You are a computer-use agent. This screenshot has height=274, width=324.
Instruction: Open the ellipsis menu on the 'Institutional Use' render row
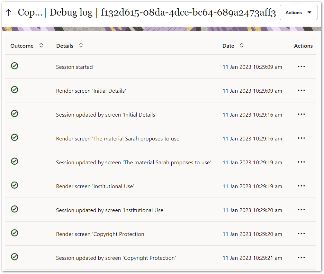click(x=301, y=186)
